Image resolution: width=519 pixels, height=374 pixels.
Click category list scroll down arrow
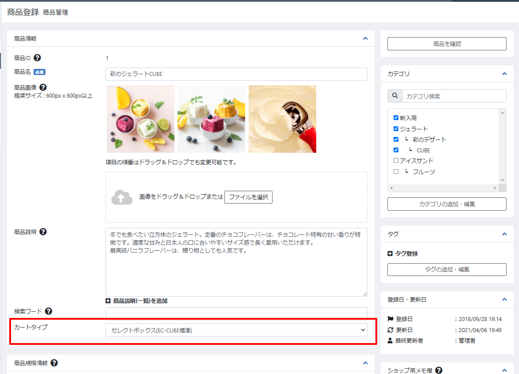click(503, 180)
